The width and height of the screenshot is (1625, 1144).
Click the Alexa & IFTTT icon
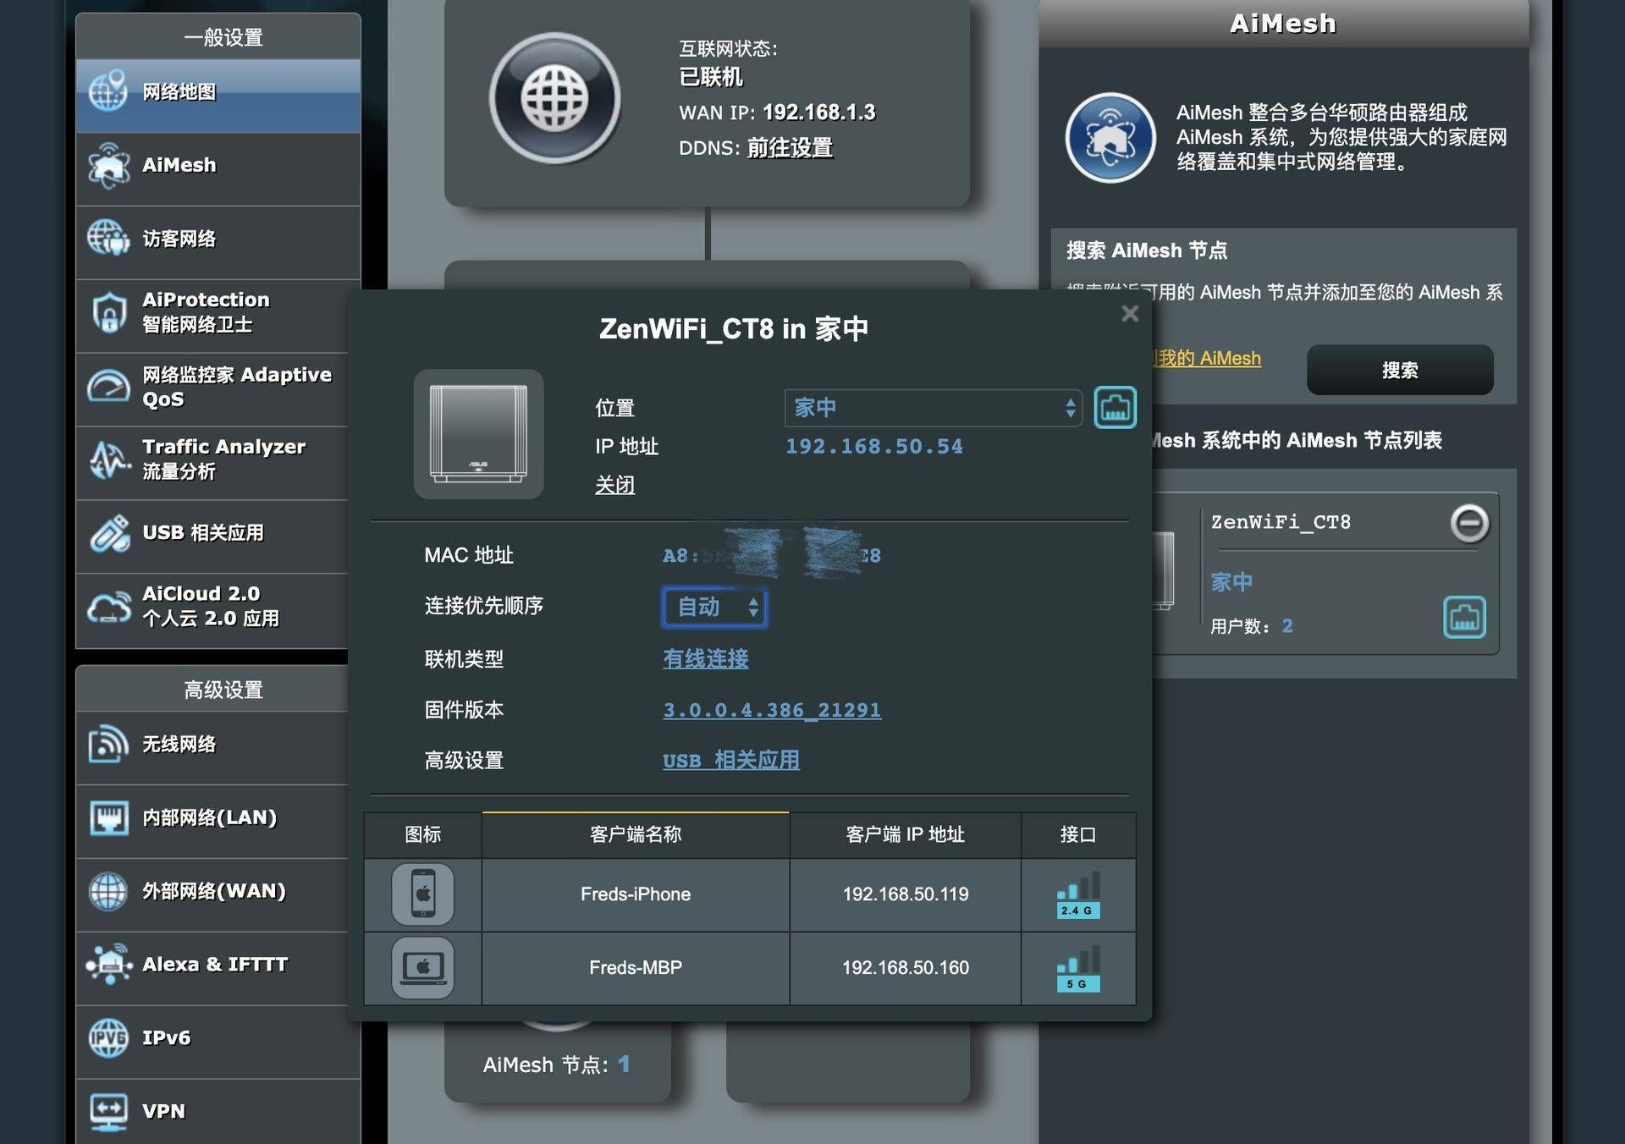tap(109, 965)
